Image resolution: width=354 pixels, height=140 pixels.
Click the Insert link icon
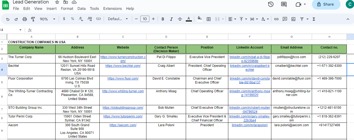coord(276,19)
